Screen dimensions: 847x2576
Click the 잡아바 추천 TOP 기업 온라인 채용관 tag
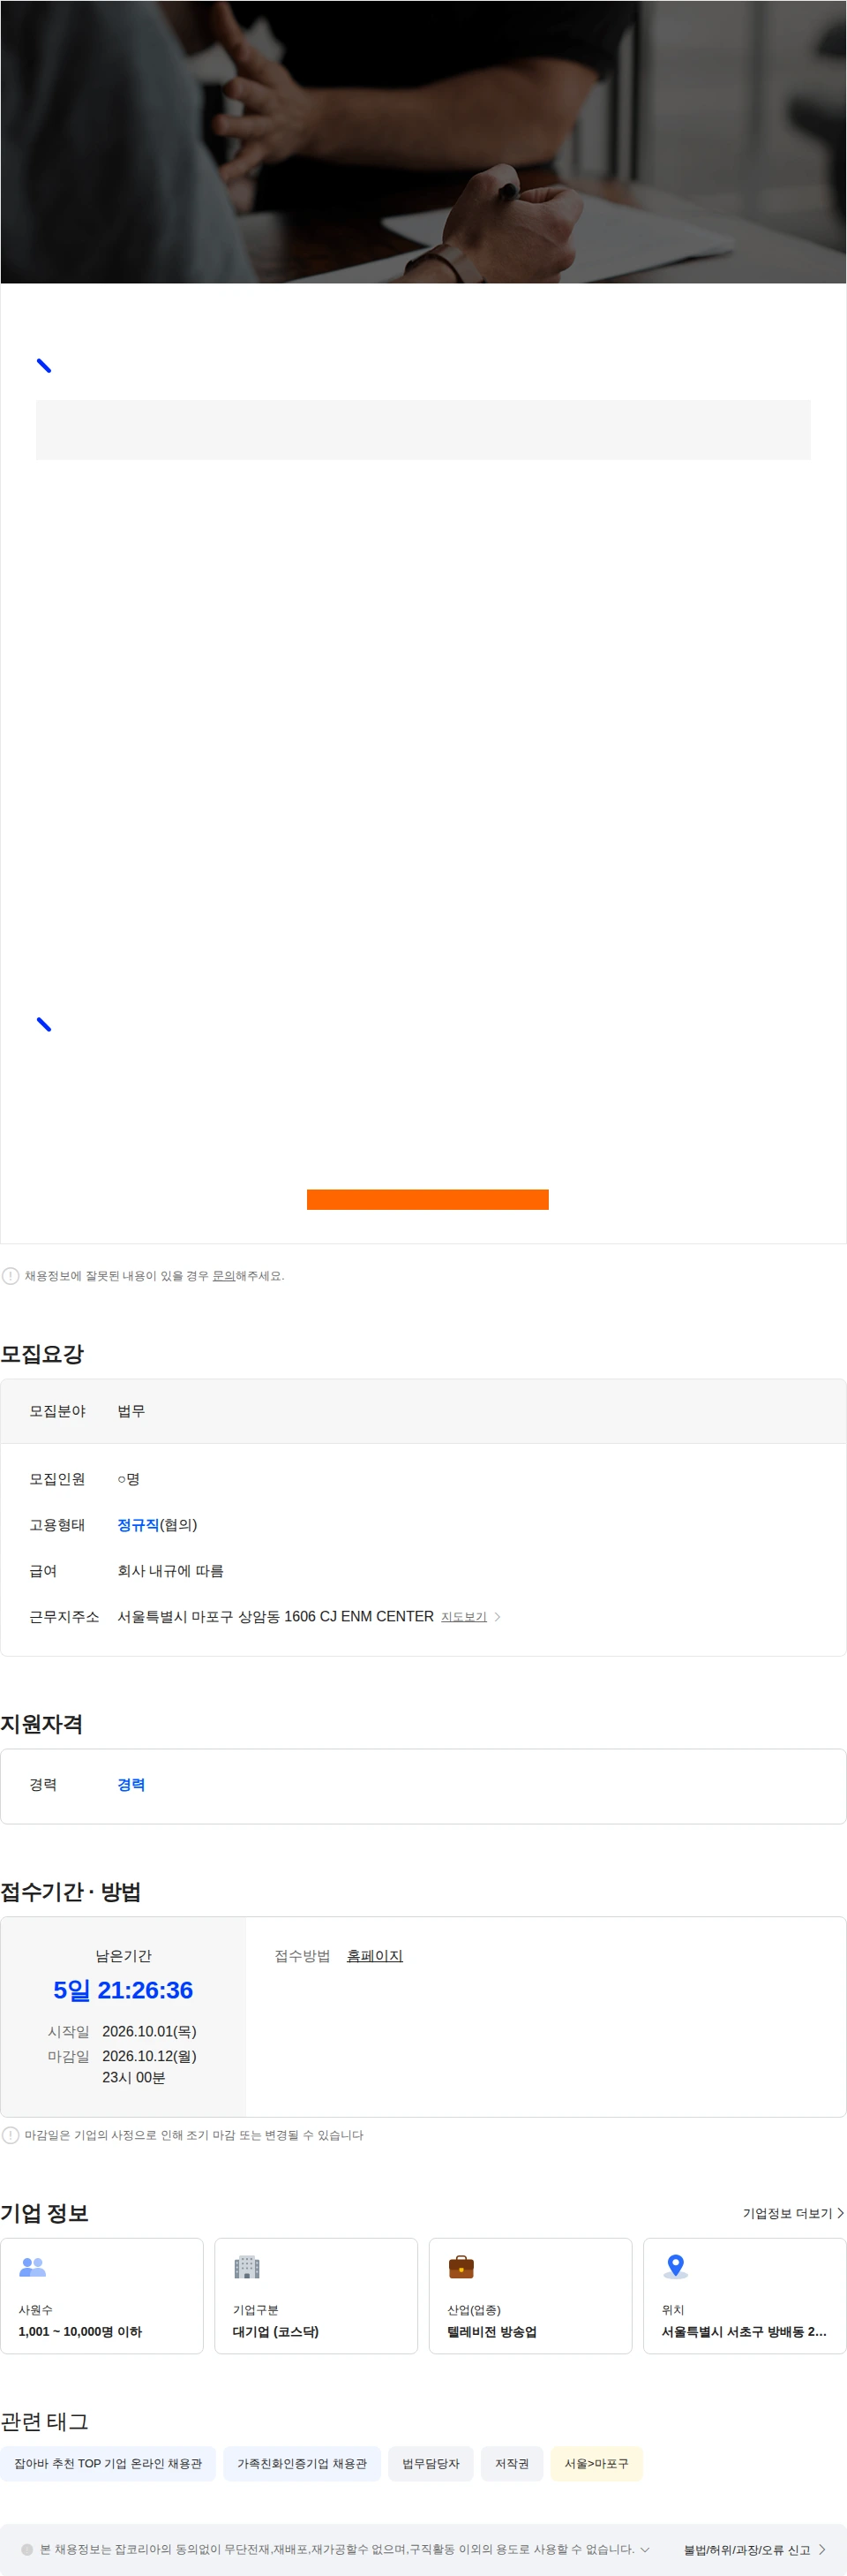pos(108,2464)
